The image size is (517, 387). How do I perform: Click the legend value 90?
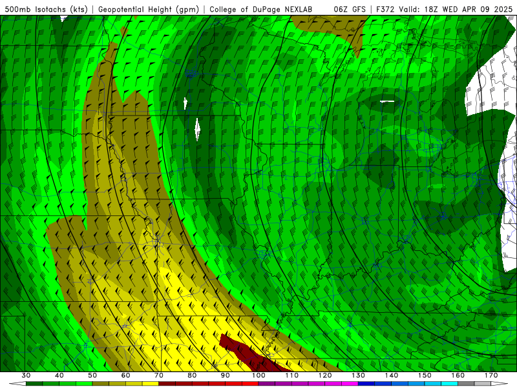tap(226, 375)
